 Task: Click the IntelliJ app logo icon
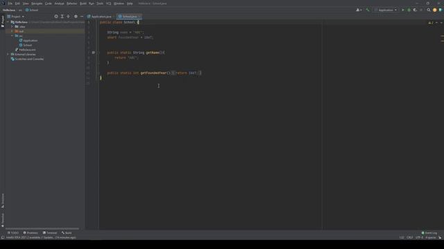point(3,3)
